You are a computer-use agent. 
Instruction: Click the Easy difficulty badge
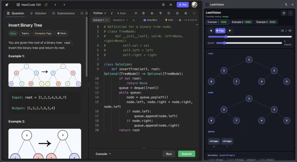click(x=13, y=33)
